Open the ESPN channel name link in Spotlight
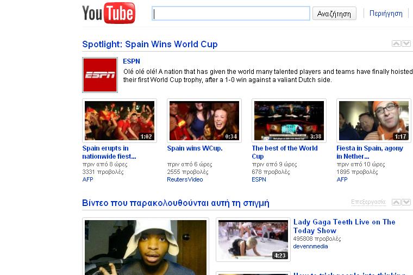The width and height of the screenshot is (413, 275). (x=132, y=61)
